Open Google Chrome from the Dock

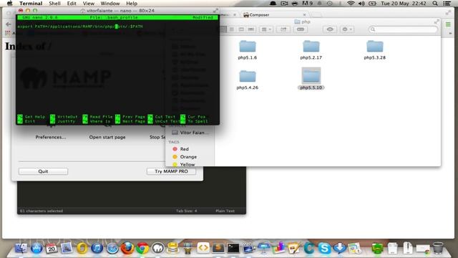(142, 249)
